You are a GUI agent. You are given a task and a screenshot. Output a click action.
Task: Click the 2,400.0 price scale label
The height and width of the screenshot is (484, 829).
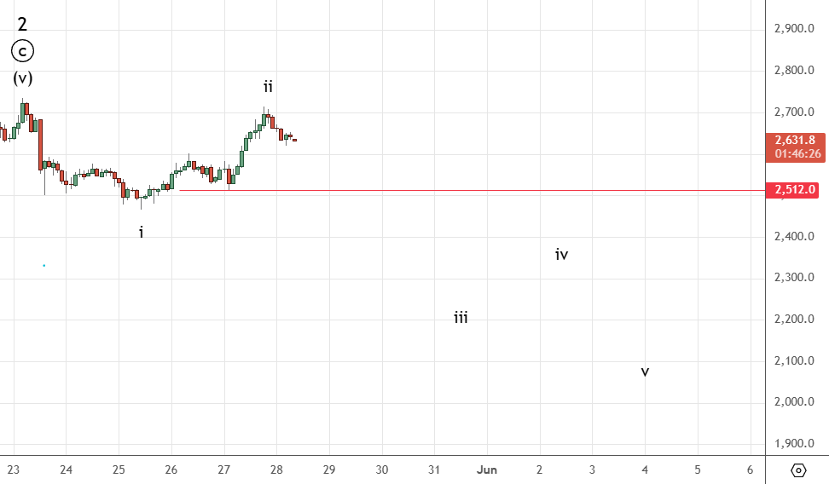pos(795,236)
